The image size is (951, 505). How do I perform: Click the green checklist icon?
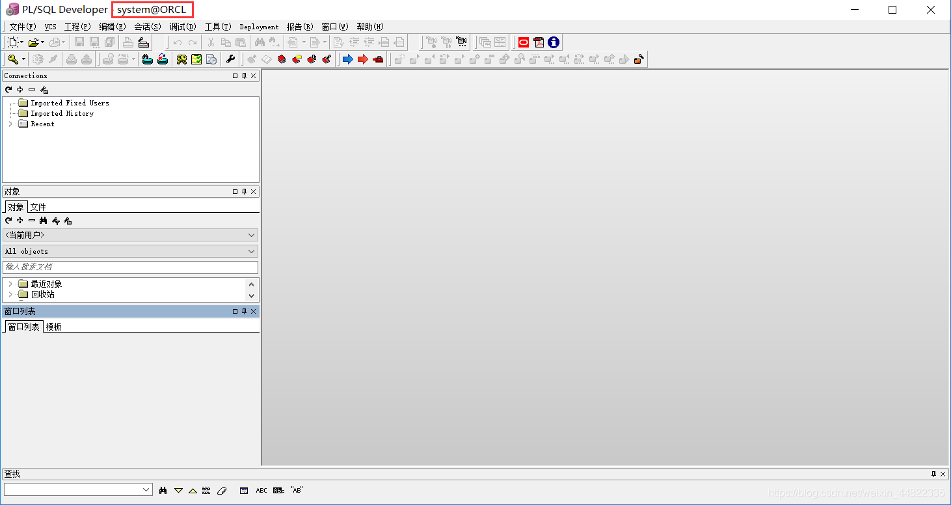point(196,59)
